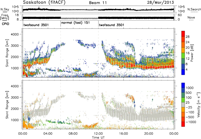The height and width of the screenshot is (139, 201).
Task: Click the '16:00' time tick label
Action: click(123, 134)
